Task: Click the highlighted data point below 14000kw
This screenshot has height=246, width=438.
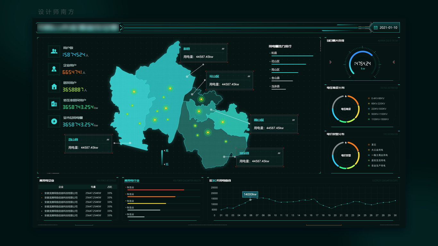Action: coord(250,200)
